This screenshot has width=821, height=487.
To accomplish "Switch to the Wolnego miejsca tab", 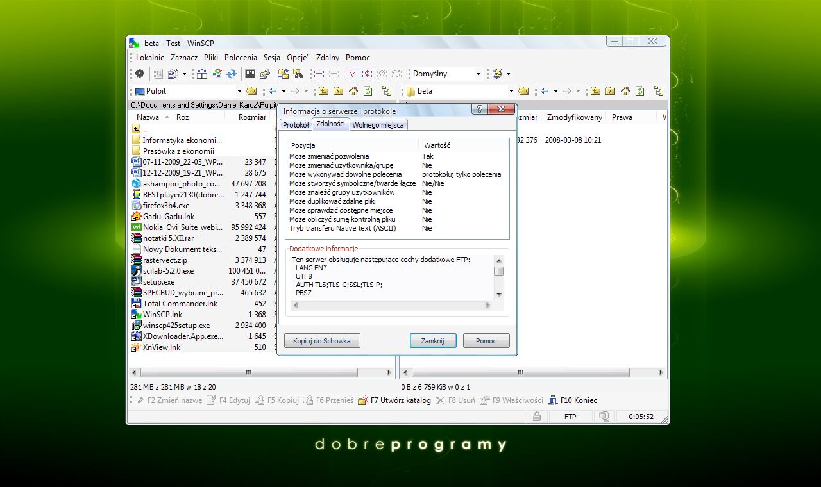I will coord(378,125).
